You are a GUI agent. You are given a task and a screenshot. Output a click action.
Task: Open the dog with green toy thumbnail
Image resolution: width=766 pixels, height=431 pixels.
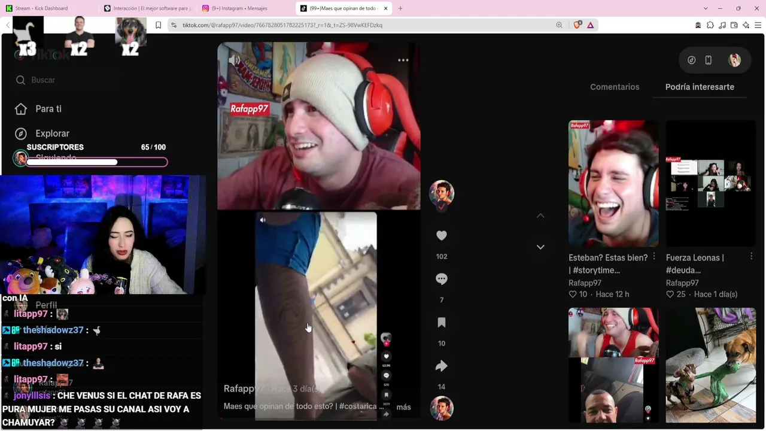point(711,365)
